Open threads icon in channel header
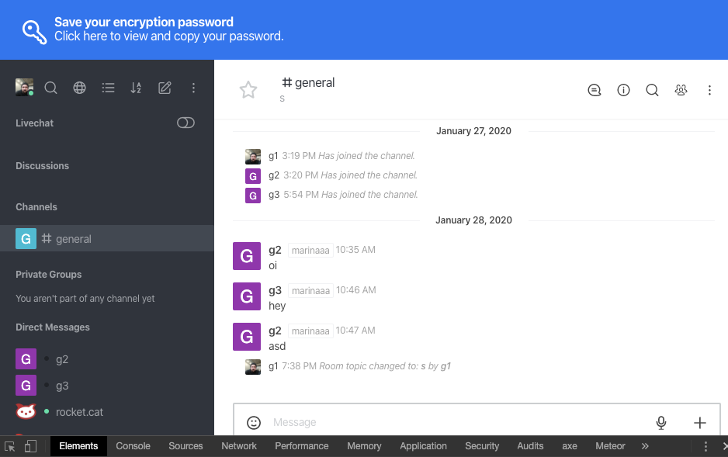Screen dimensions: 728x457 point(595,90)
